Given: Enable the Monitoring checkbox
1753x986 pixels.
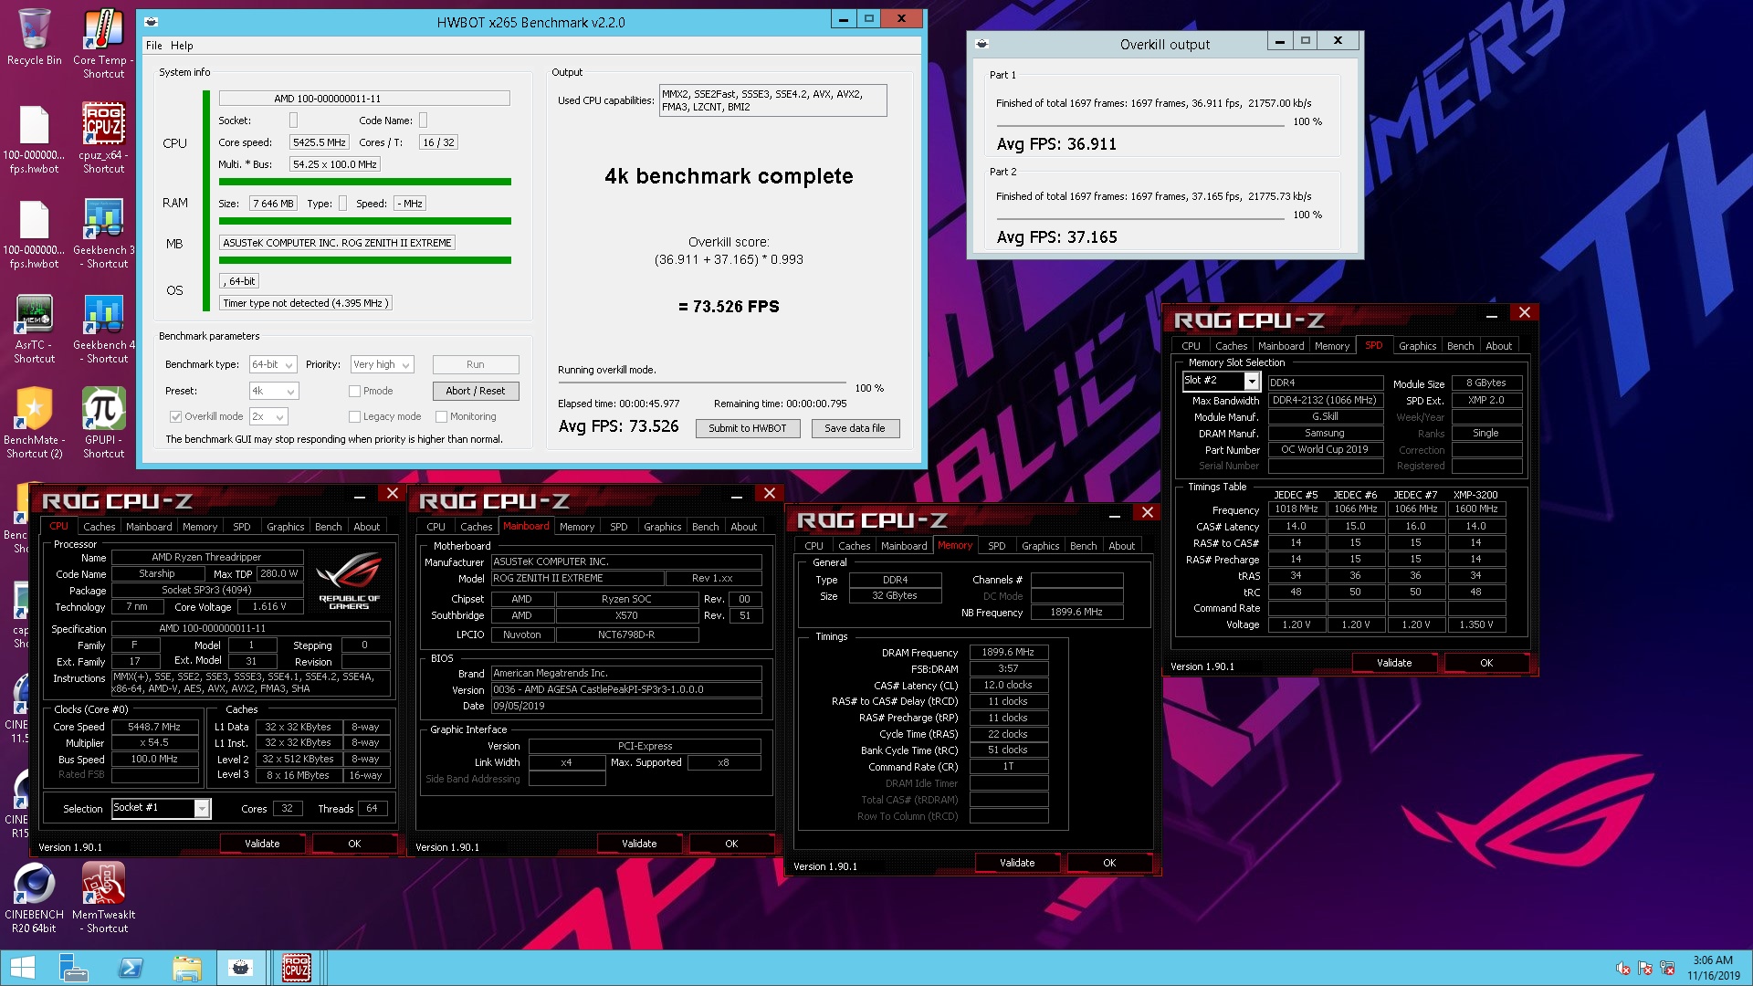Looking at the screenshot, I should [x=441, y=416].
